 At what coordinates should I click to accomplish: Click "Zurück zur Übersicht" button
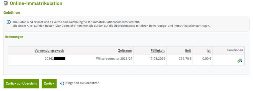pos(21,84)
